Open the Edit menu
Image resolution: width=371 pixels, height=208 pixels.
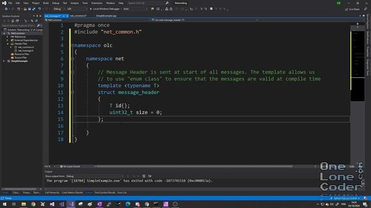[x=18, y=3]
